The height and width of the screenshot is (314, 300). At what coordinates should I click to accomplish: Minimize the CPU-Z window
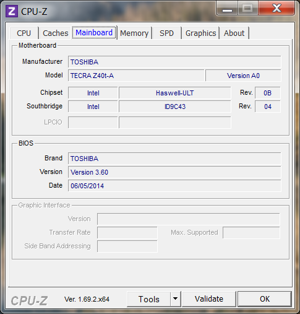[227, 9]
